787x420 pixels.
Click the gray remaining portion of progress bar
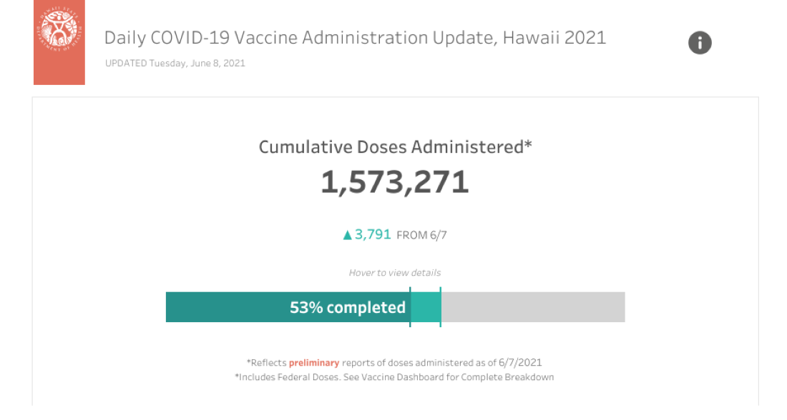point(533,307)
